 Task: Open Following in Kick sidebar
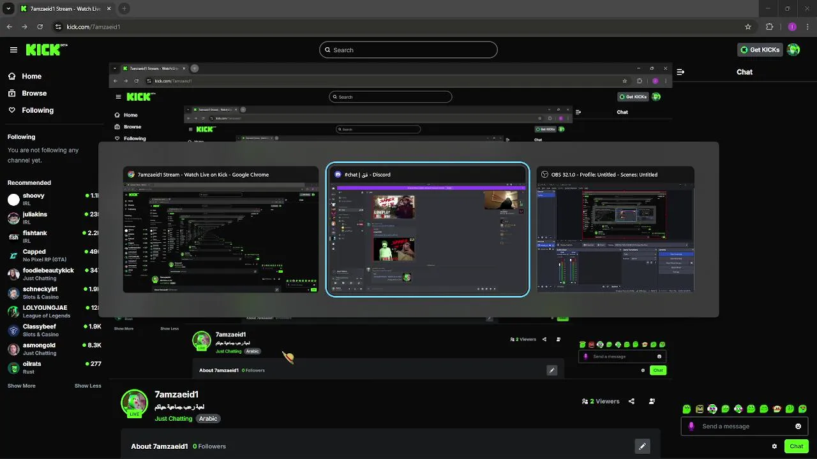point(31,110)
